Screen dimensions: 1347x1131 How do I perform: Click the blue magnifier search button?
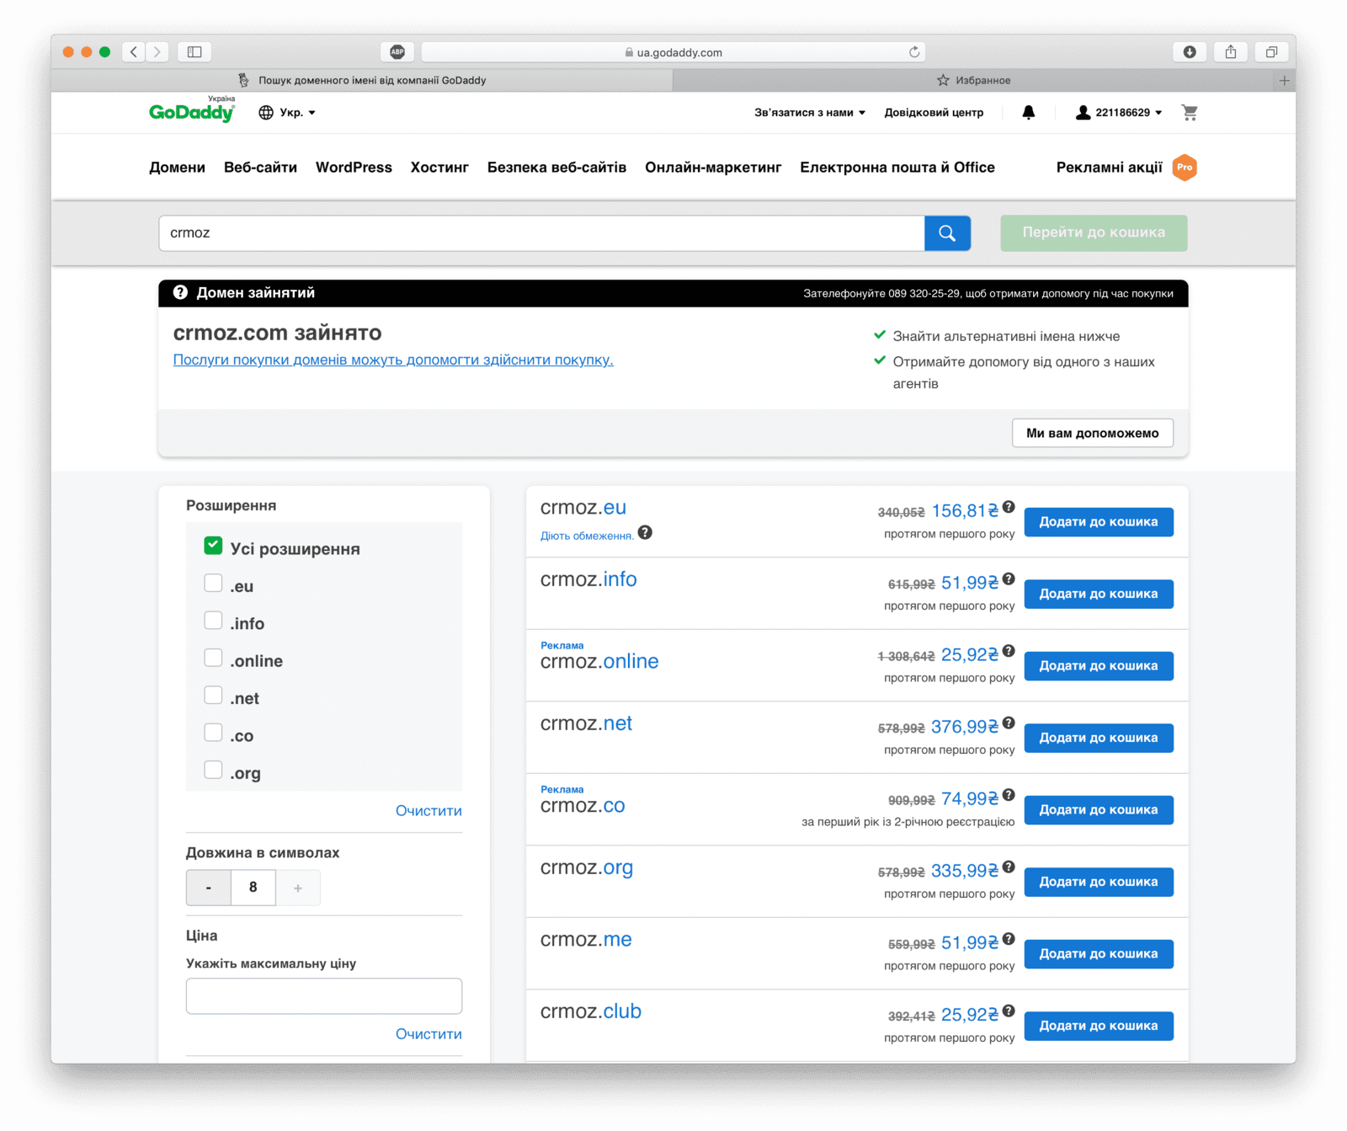click(947, 233)
